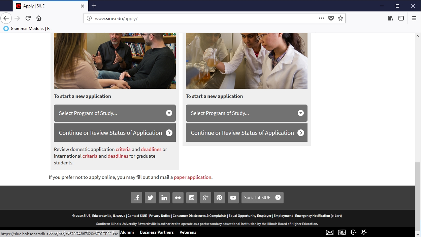Bookmark this page with star icon
421x237 pixels.
(341, 18)
